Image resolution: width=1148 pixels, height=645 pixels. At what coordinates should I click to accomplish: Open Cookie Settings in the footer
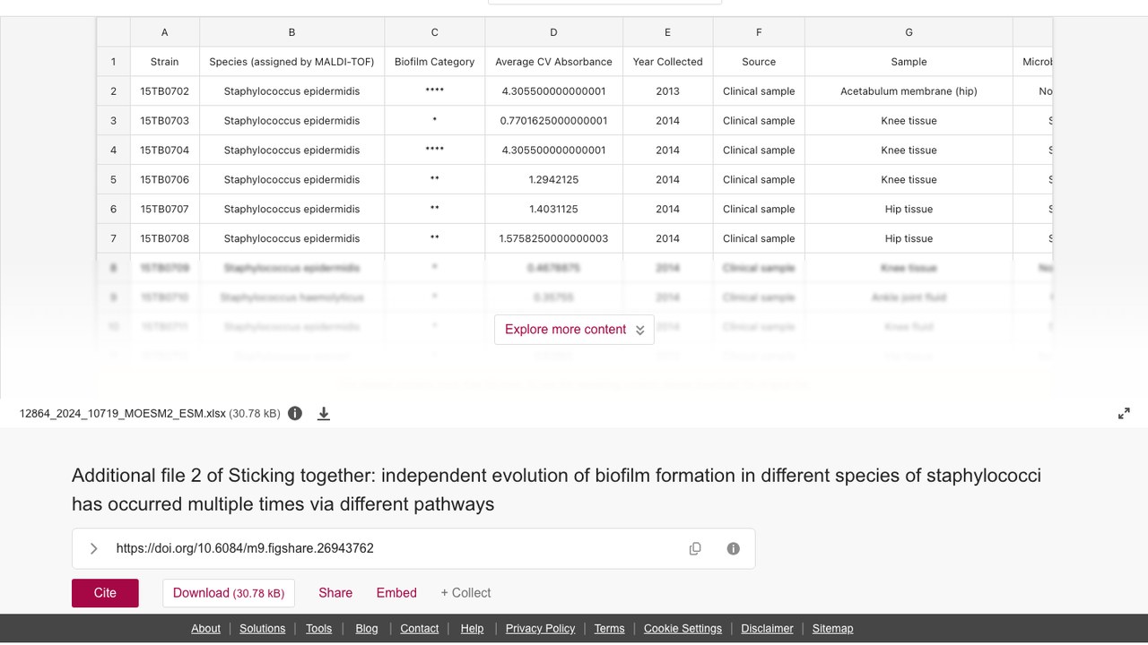coord(683,628)
